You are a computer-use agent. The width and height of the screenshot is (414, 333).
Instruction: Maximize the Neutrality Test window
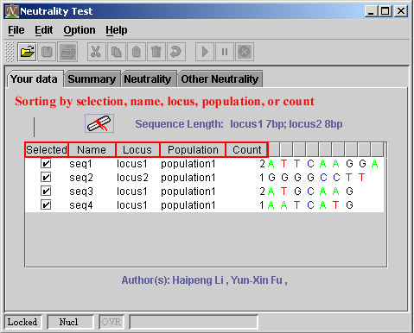[385, 11]
